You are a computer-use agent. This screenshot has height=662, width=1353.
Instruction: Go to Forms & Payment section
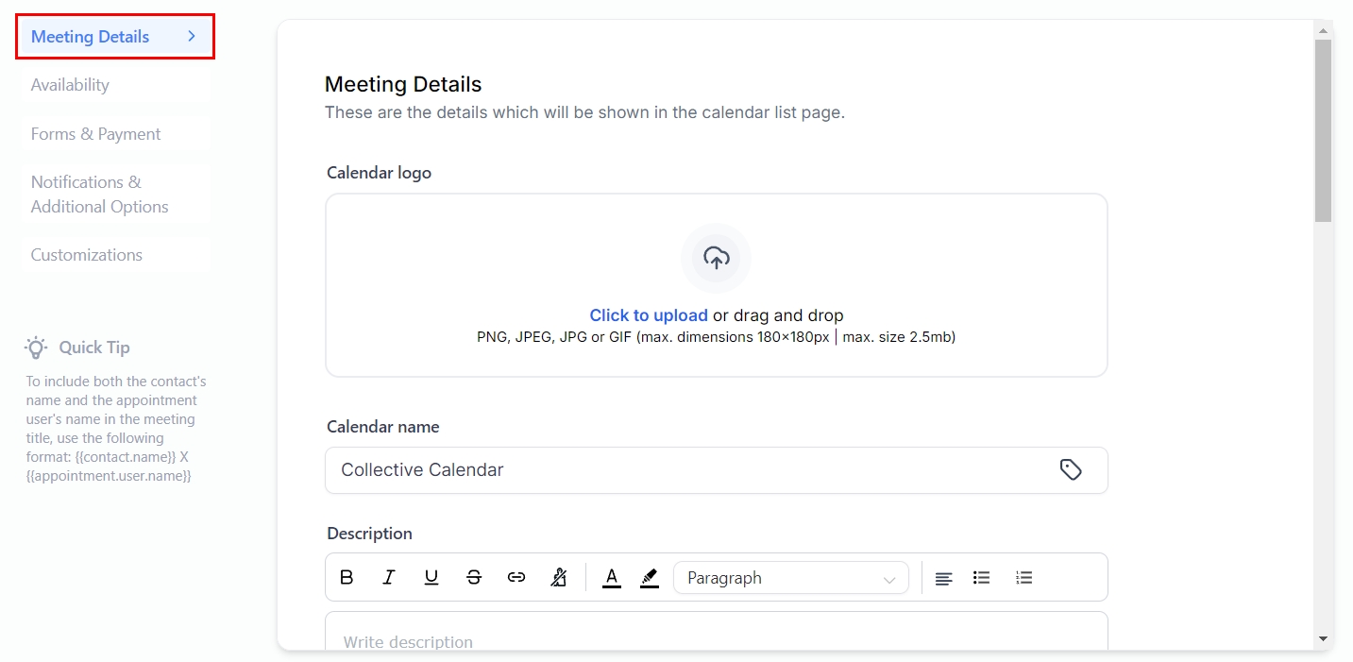click(95, 134)
